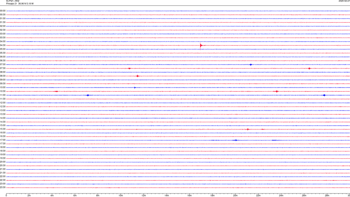
Task: Click the 11:00 trace event near the 7m mark
Action: [x=88, y=95]
